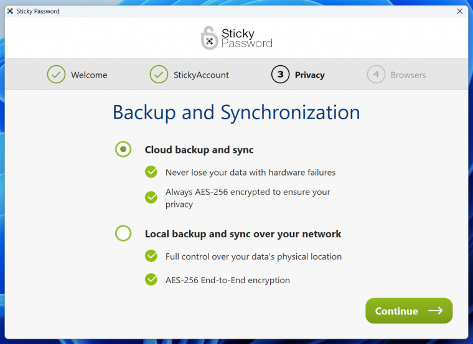Go to the StickyAccount step tab
The image size is (473, 344).
click(201, 75)
